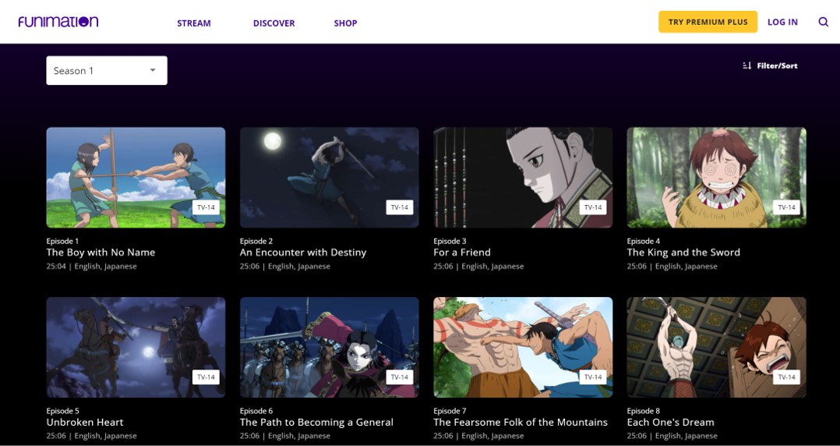Open Episode 2 moonlit sword thumbnail
Image resolution: width=840 pixels, height=446 pixels.
pos(330,178)
